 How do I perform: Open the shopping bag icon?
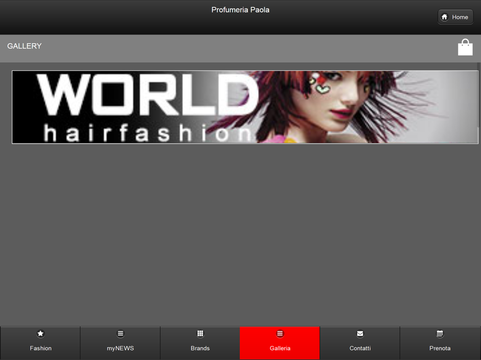click(x=465, y=47)
